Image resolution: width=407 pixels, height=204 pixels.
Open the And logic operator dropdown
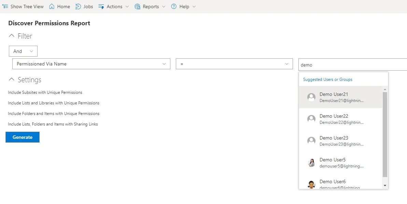coord(23,51)
